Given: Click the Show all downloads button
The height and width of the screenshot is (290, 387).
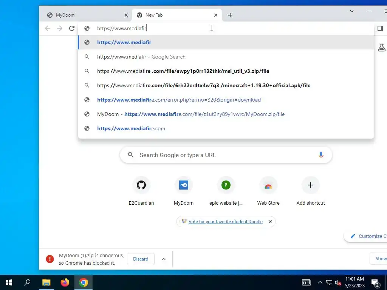Looking at the screenshot, I should pyautogui.click(x=379, y=259).
